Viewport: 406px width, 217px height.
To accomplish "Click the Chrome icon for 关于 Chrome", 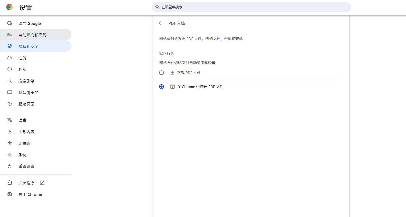I will click(x=10, y=194).
